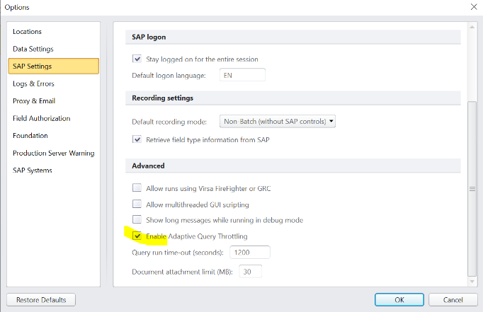Toggle Stay logged on for entire session
Screen dimensions: 483x312
[x=137, y=59]
